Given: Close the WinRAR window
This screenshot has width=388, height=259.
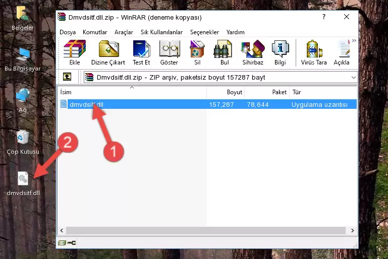Looking at the screenshot, I should pyautogui.click(x=347, y=17).
